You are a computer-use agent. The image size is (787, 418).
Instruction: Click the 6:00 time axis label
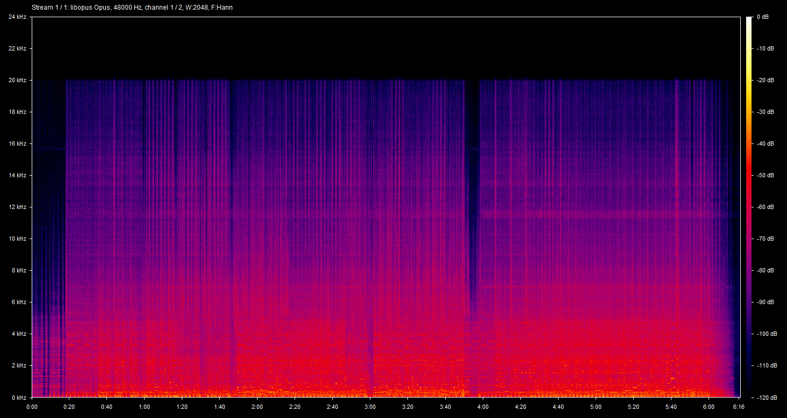(x=709, y=407)
